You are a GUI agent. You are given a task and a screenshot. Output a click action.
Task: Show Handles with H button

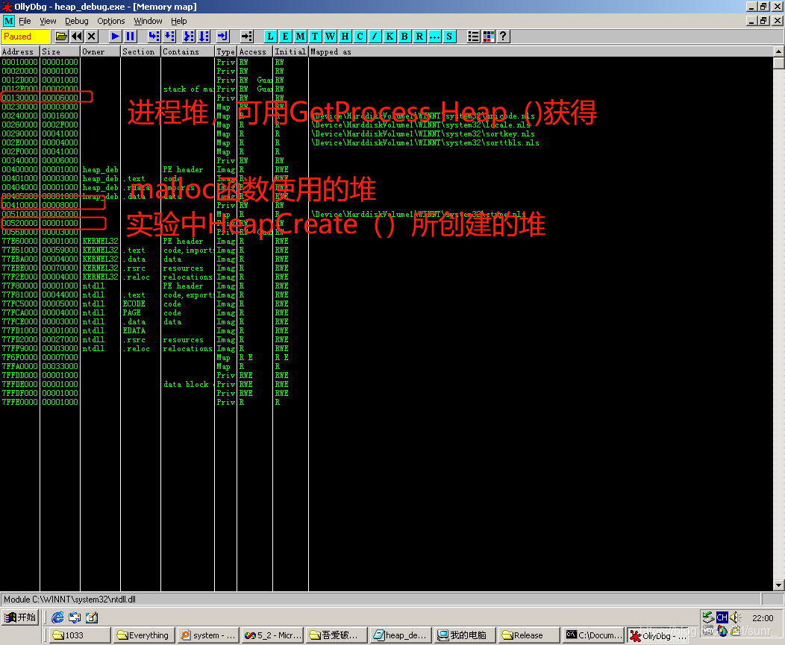(x=345, y=37)
